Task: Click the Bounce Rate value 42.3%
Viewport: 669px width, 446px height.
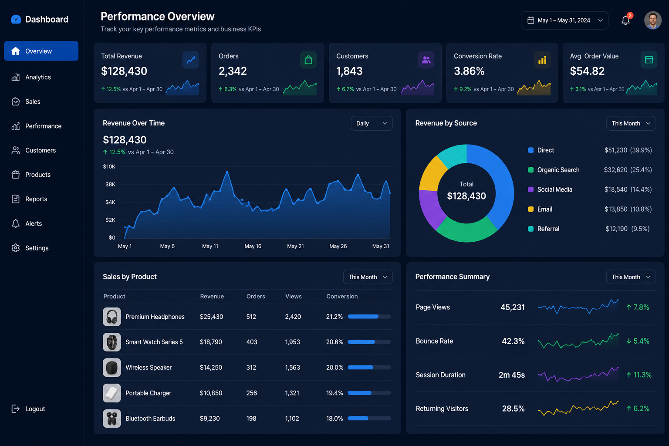Action: 513,341
